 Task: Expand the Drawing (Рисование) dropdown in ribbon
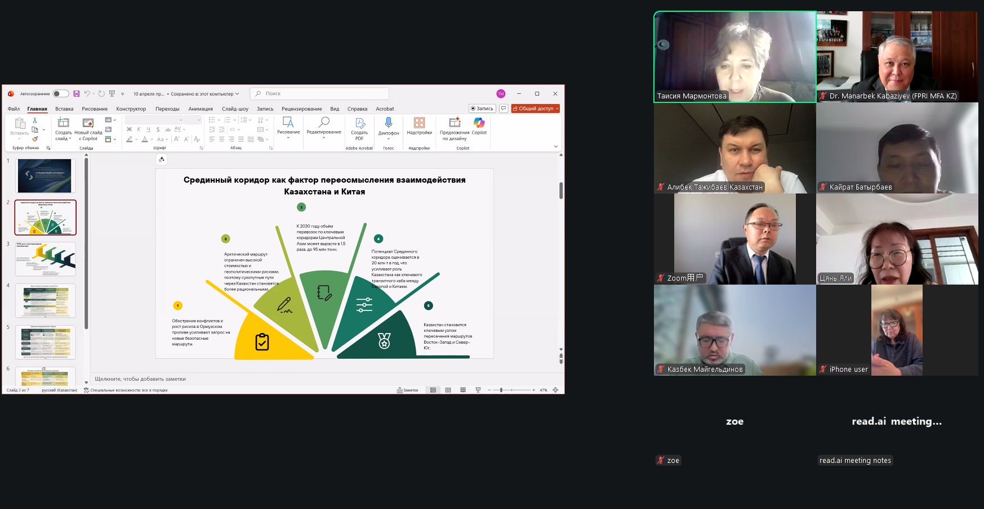click(x=288, y=138)
